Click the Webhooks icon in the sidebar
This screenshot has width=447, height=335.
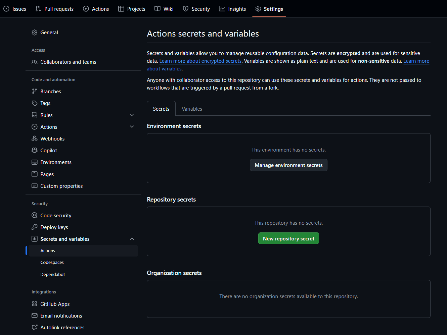35,138
